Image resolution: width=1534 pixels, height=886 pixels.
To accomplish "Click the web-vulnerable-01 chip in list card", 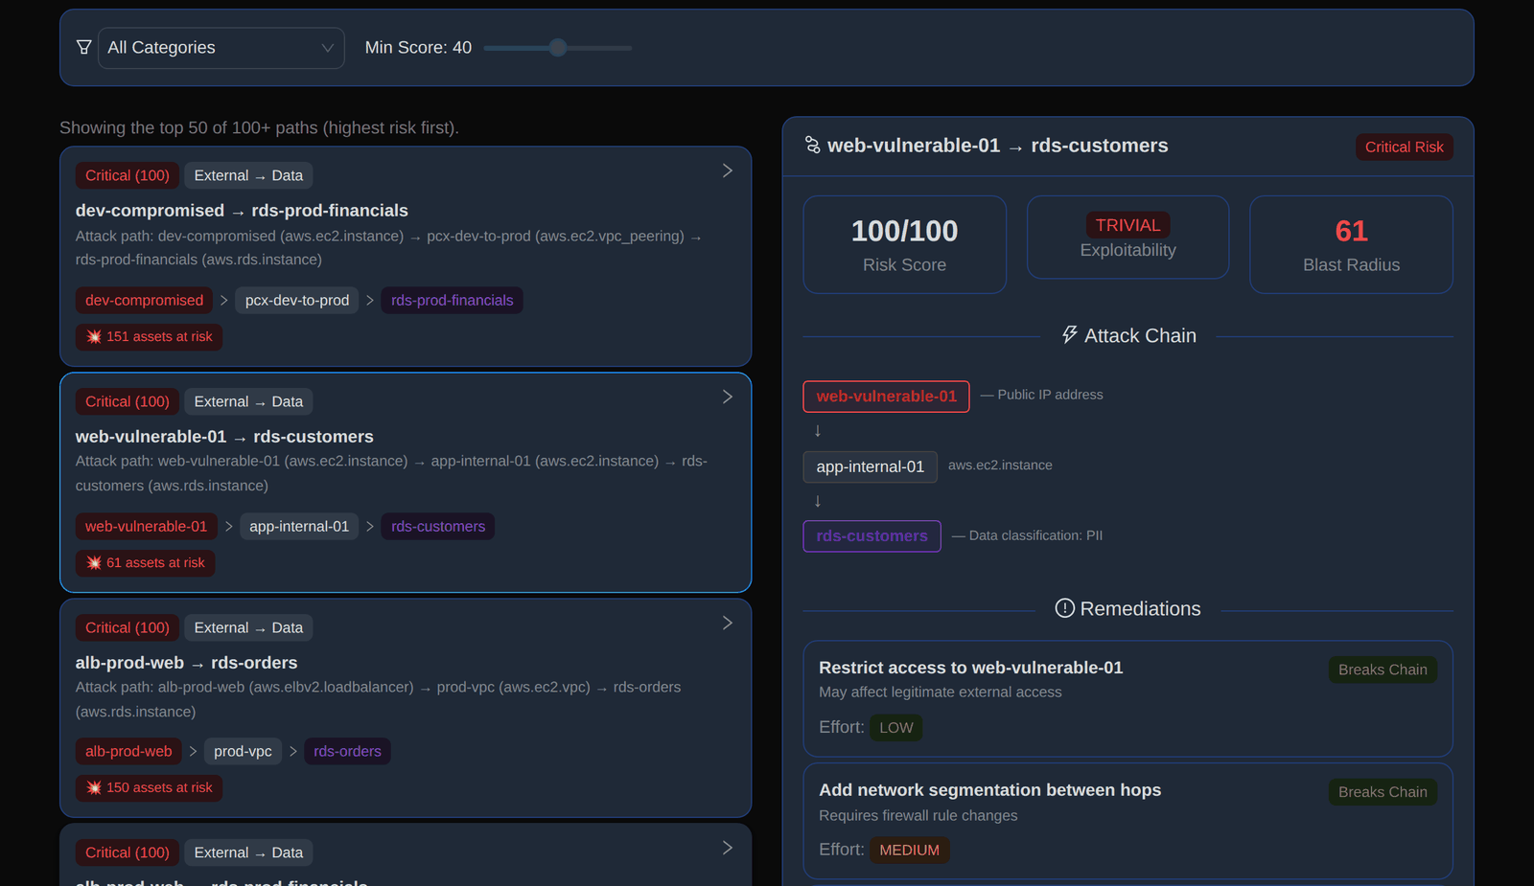I will pos(146,527).
